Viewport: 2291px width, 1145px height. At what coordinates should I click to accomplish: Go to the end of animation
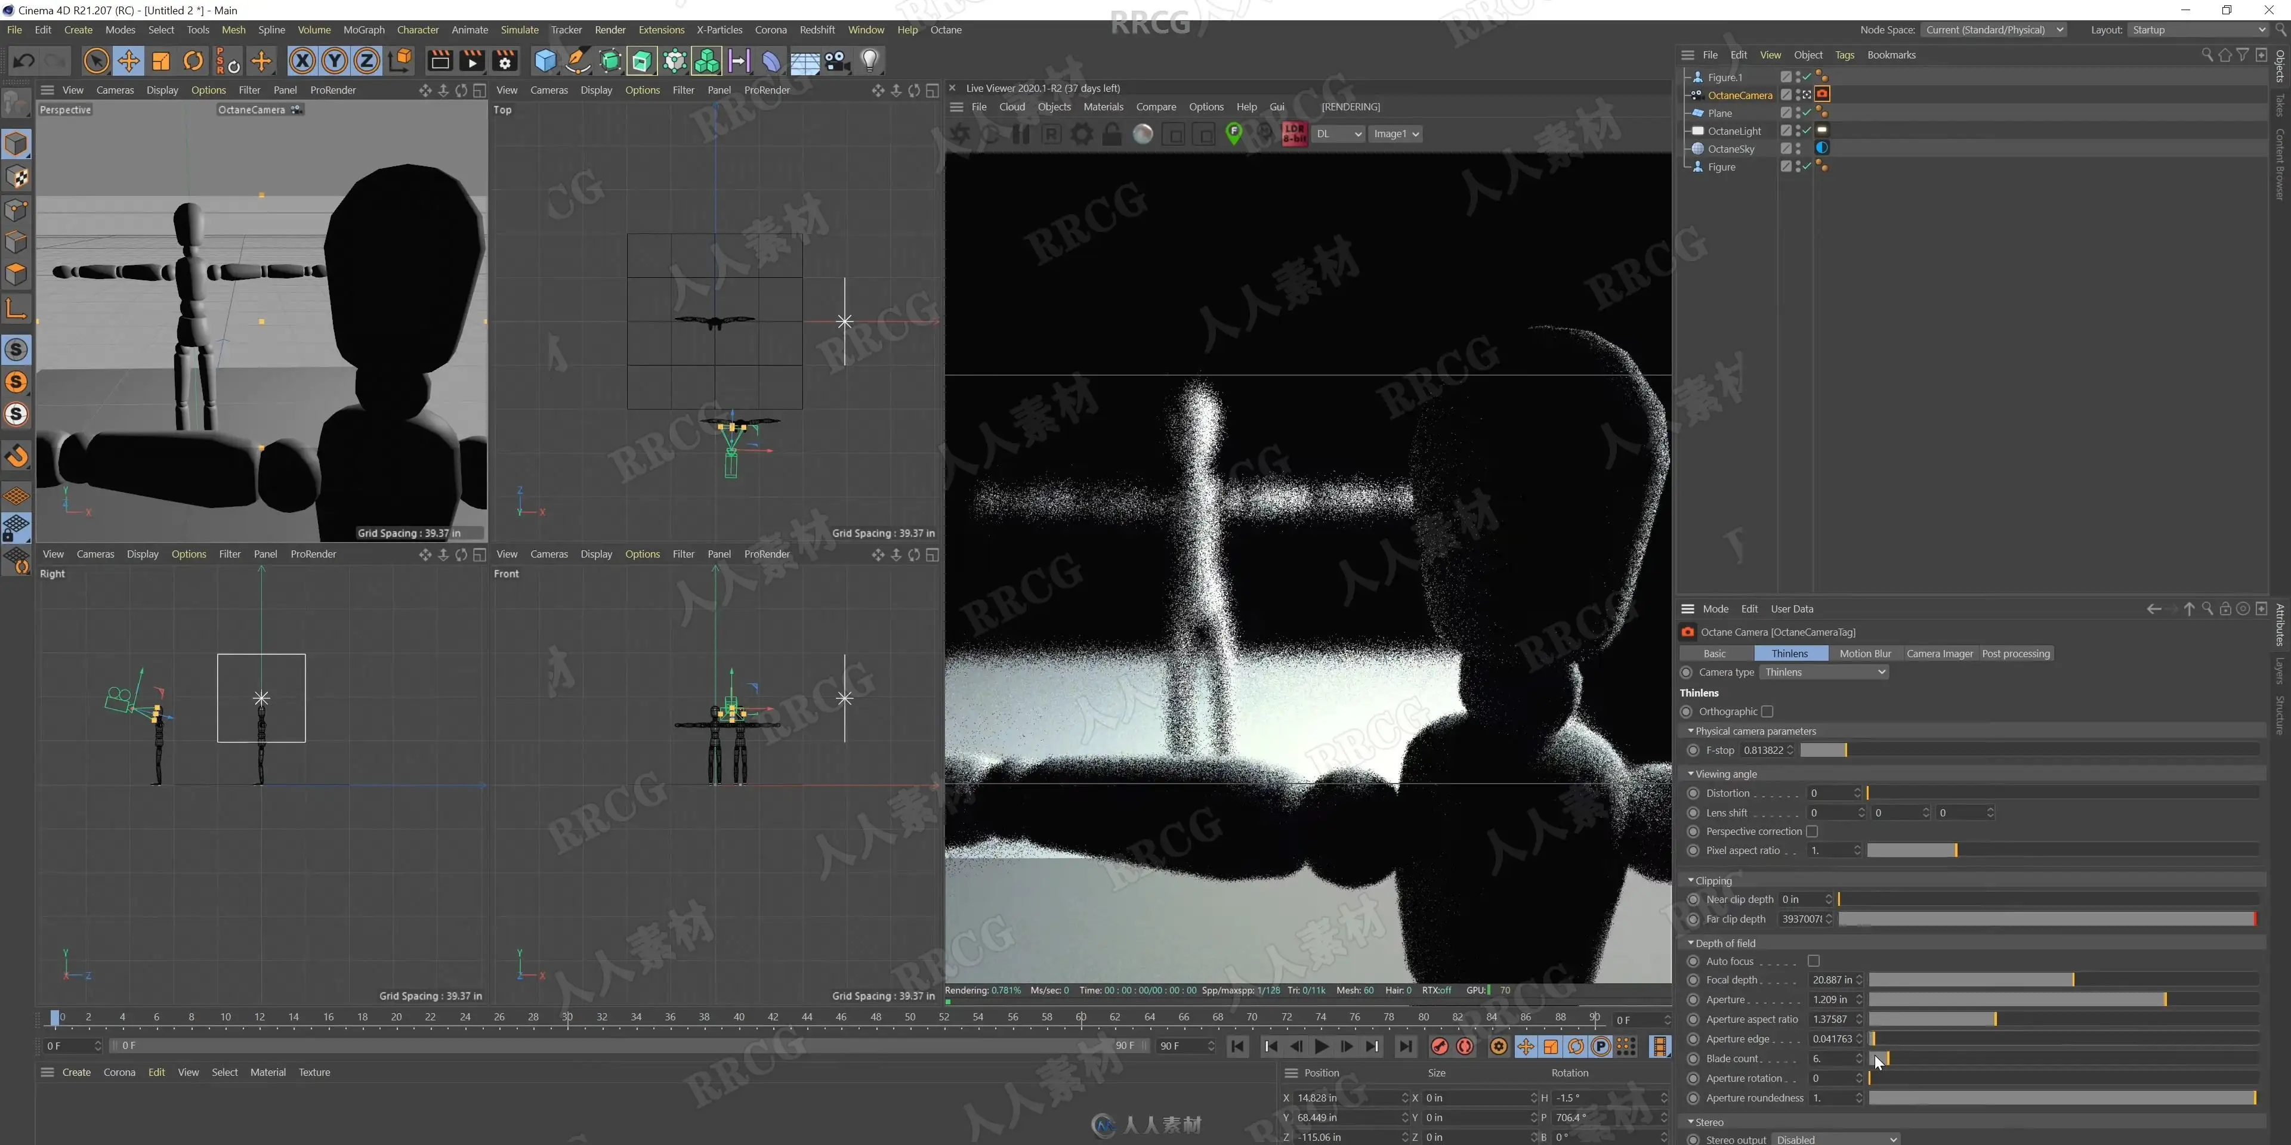coord(1405,1047)
